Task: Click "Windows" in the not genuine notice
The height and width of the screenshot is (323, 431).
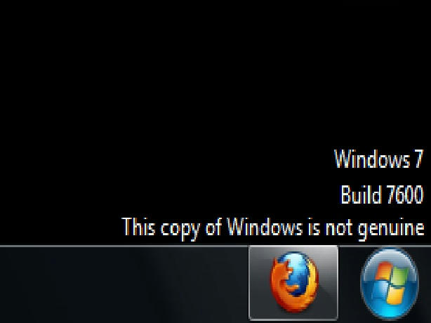Action: tap(265, 227)
